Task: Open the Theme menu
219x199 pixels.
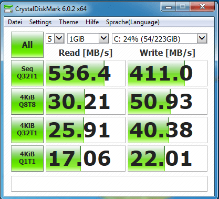Action: [69, 22]
